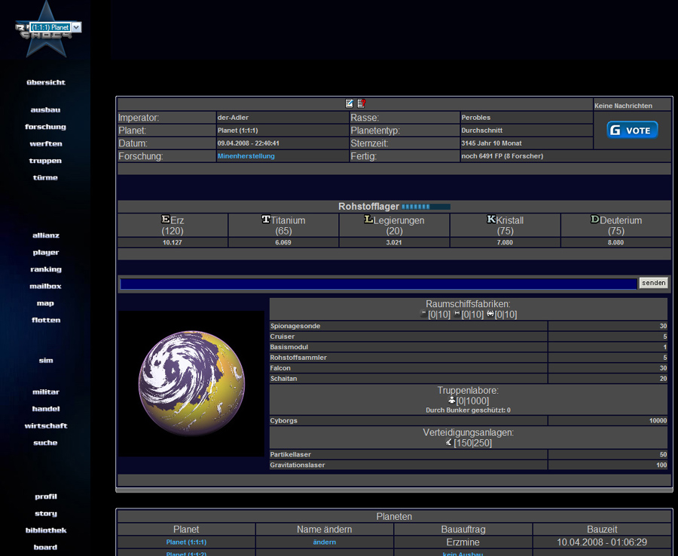Open the flotten page in the sidebar
Image resolution: width=678 pixels, height=556 pixels.
[x=45, y=320]
